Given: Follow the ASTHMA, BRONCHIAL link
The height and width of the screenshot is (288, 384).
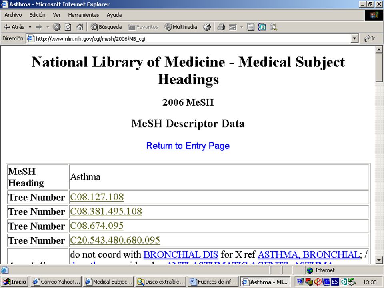Looking at the screenshot, I should pos(308,254).
